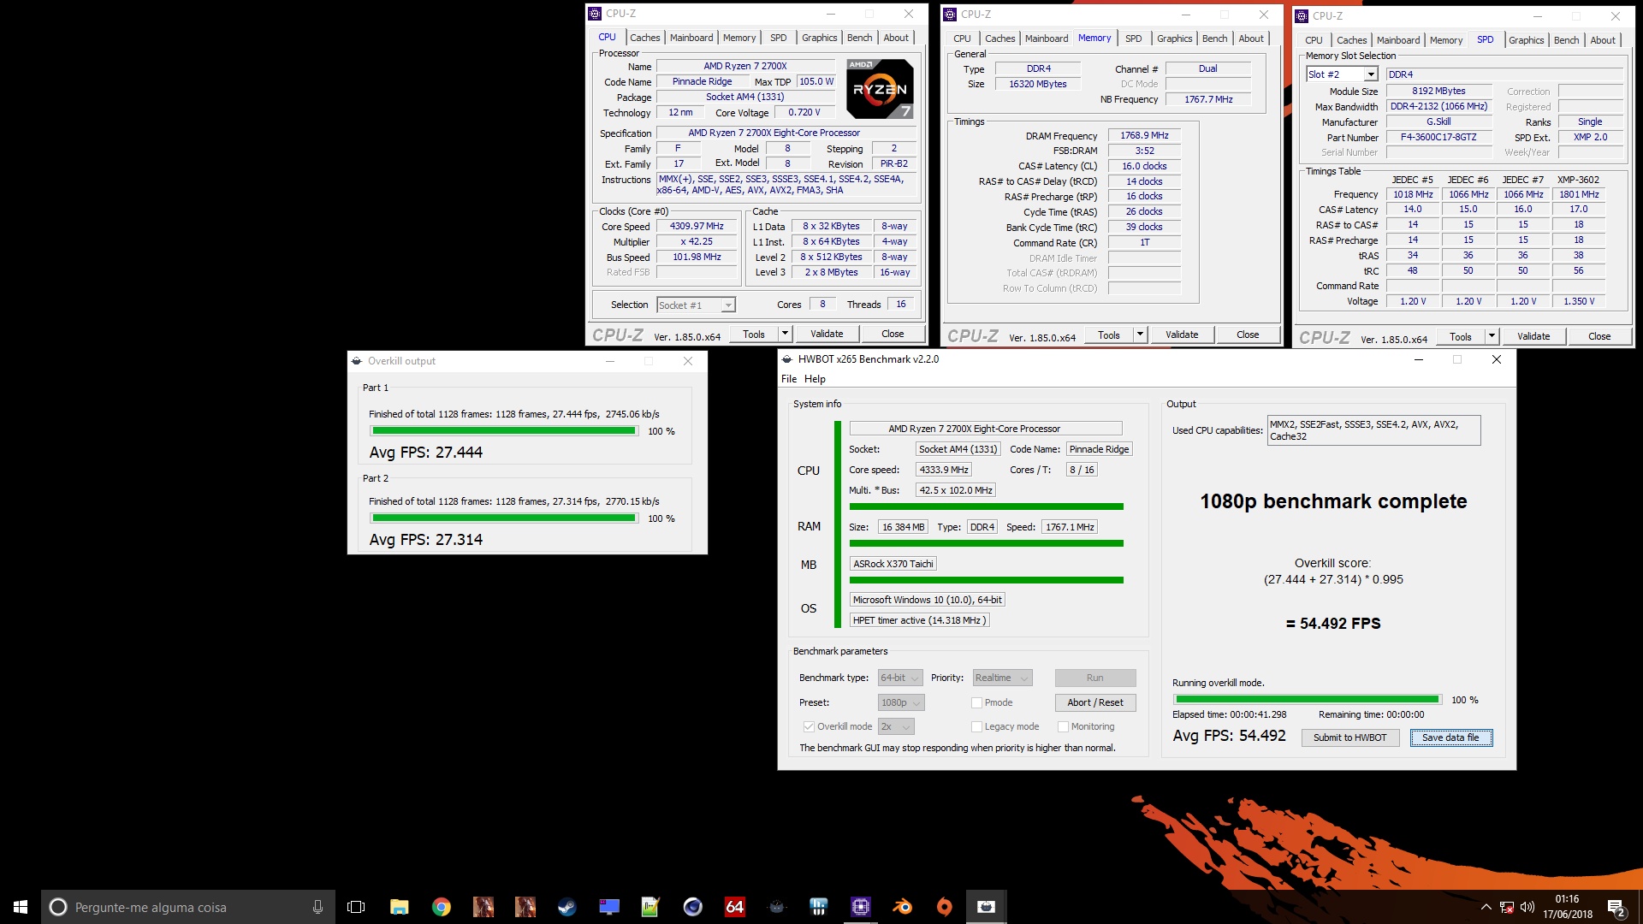
Task: Open the Cortana search box
Action: pos(188,907)
